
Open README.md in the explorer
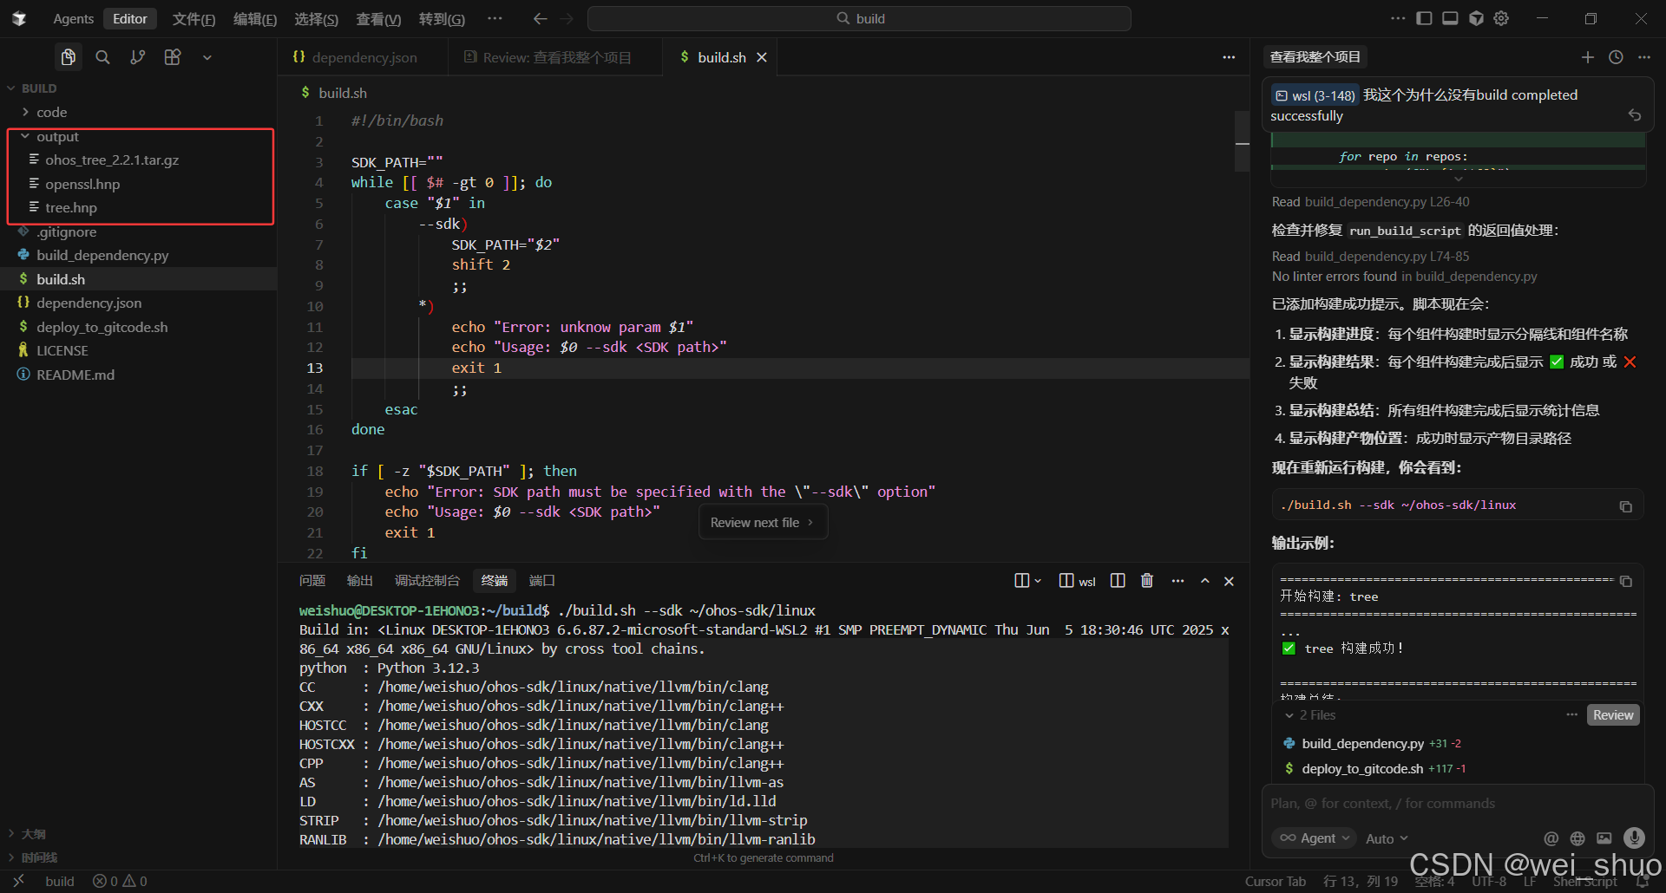(x=75, y=375)
